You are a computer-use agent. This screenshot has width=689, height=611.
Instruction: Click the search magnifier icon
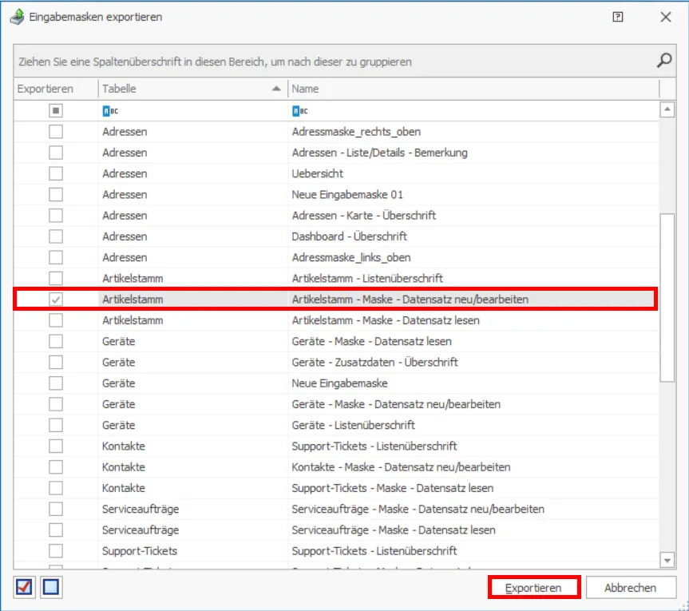[x=664, y=61]
